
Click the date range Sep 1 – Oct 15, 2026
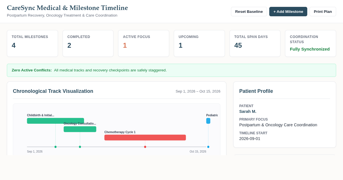point(198,91)
